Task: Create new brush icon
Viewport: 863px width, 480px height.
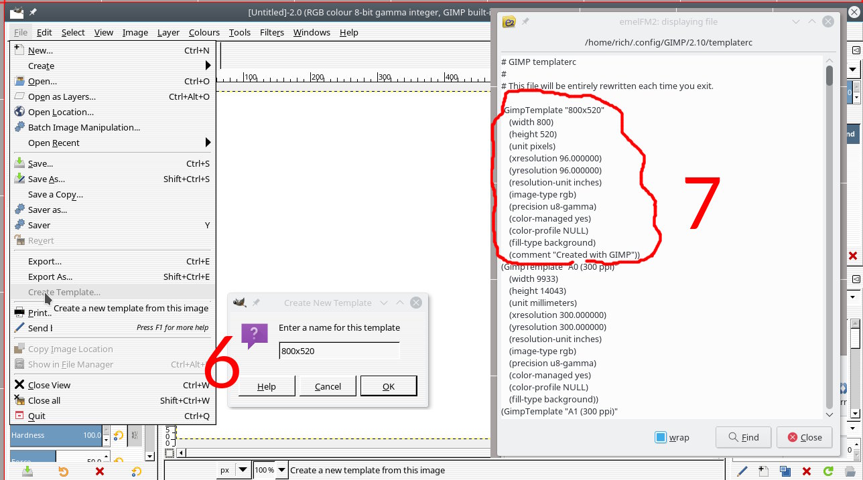Action: click(x=762, y=471)
